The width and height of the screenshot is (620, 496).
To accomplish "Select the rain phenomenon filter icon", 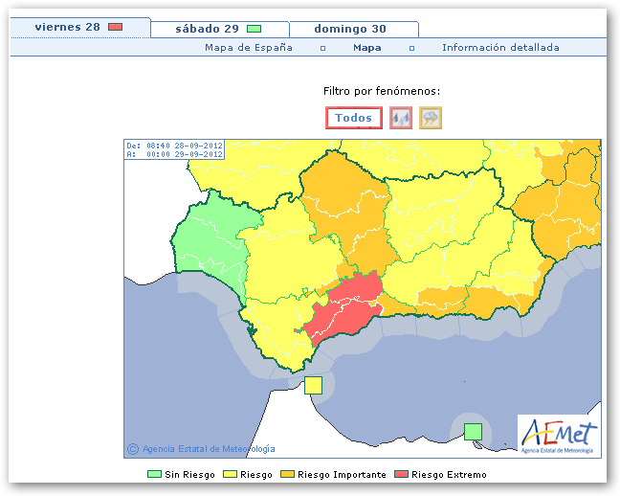I will 401,118.
